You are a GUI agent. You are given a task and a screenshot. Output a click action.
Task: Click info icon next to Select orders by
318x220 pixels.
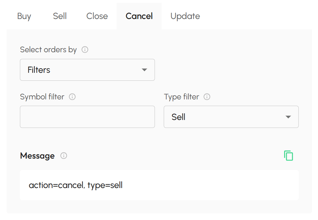[85, 50]
